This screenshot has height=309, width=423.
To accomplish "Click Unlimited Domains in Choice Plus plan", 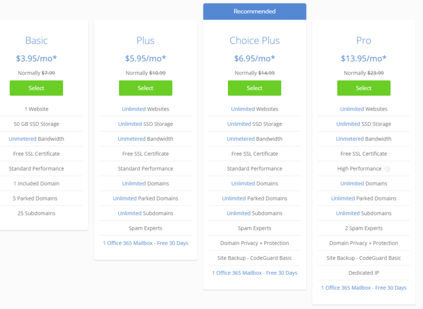I will click(243, 184).
